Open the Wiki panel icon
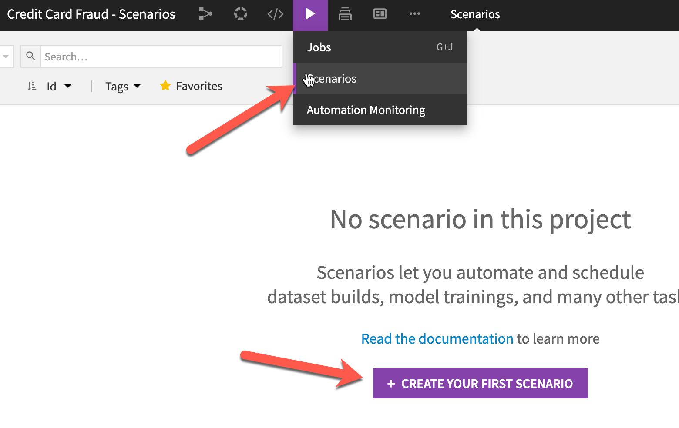The width and height of the screenshot is (679, 428). click(380, 13)
